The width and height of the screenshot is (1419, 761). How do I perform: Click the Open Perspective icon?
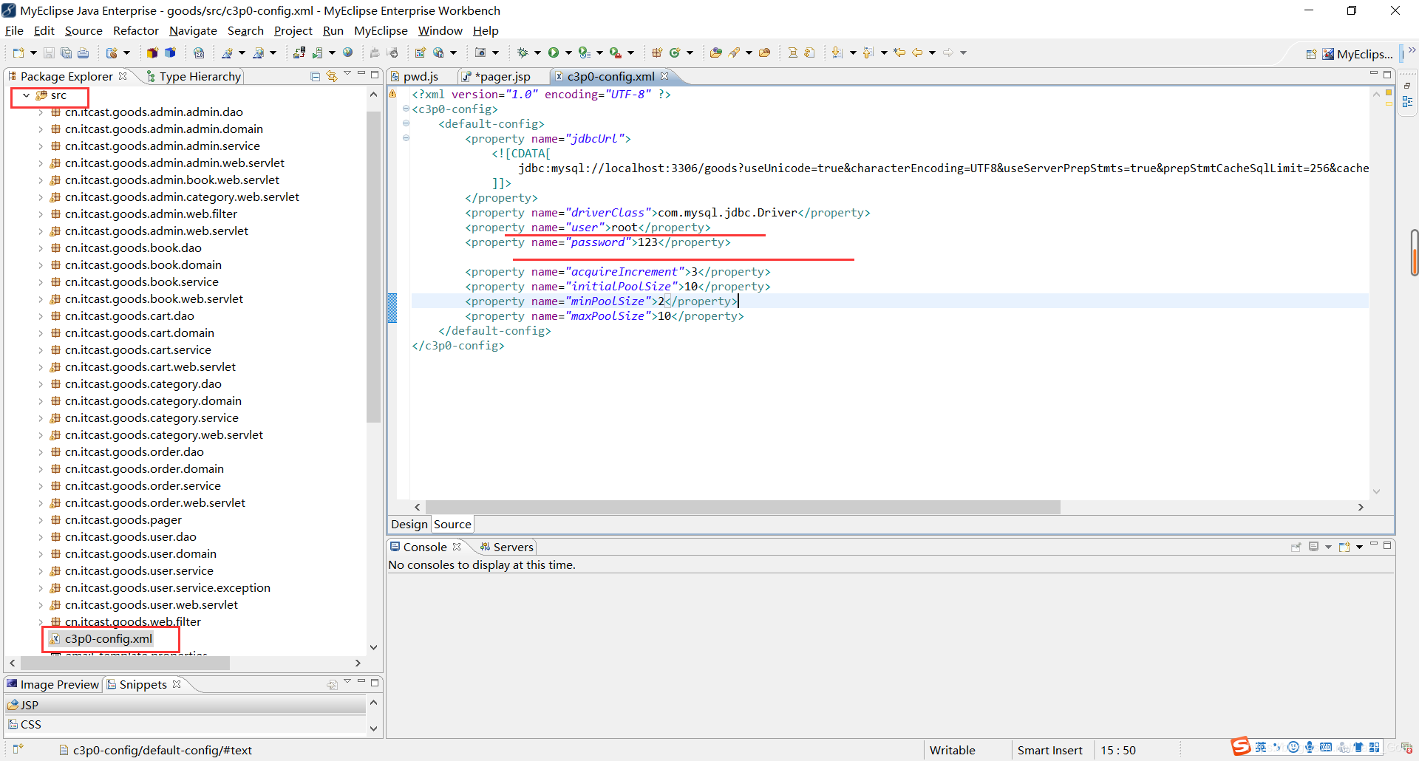pyautogui.click(x=1311, y=54)
